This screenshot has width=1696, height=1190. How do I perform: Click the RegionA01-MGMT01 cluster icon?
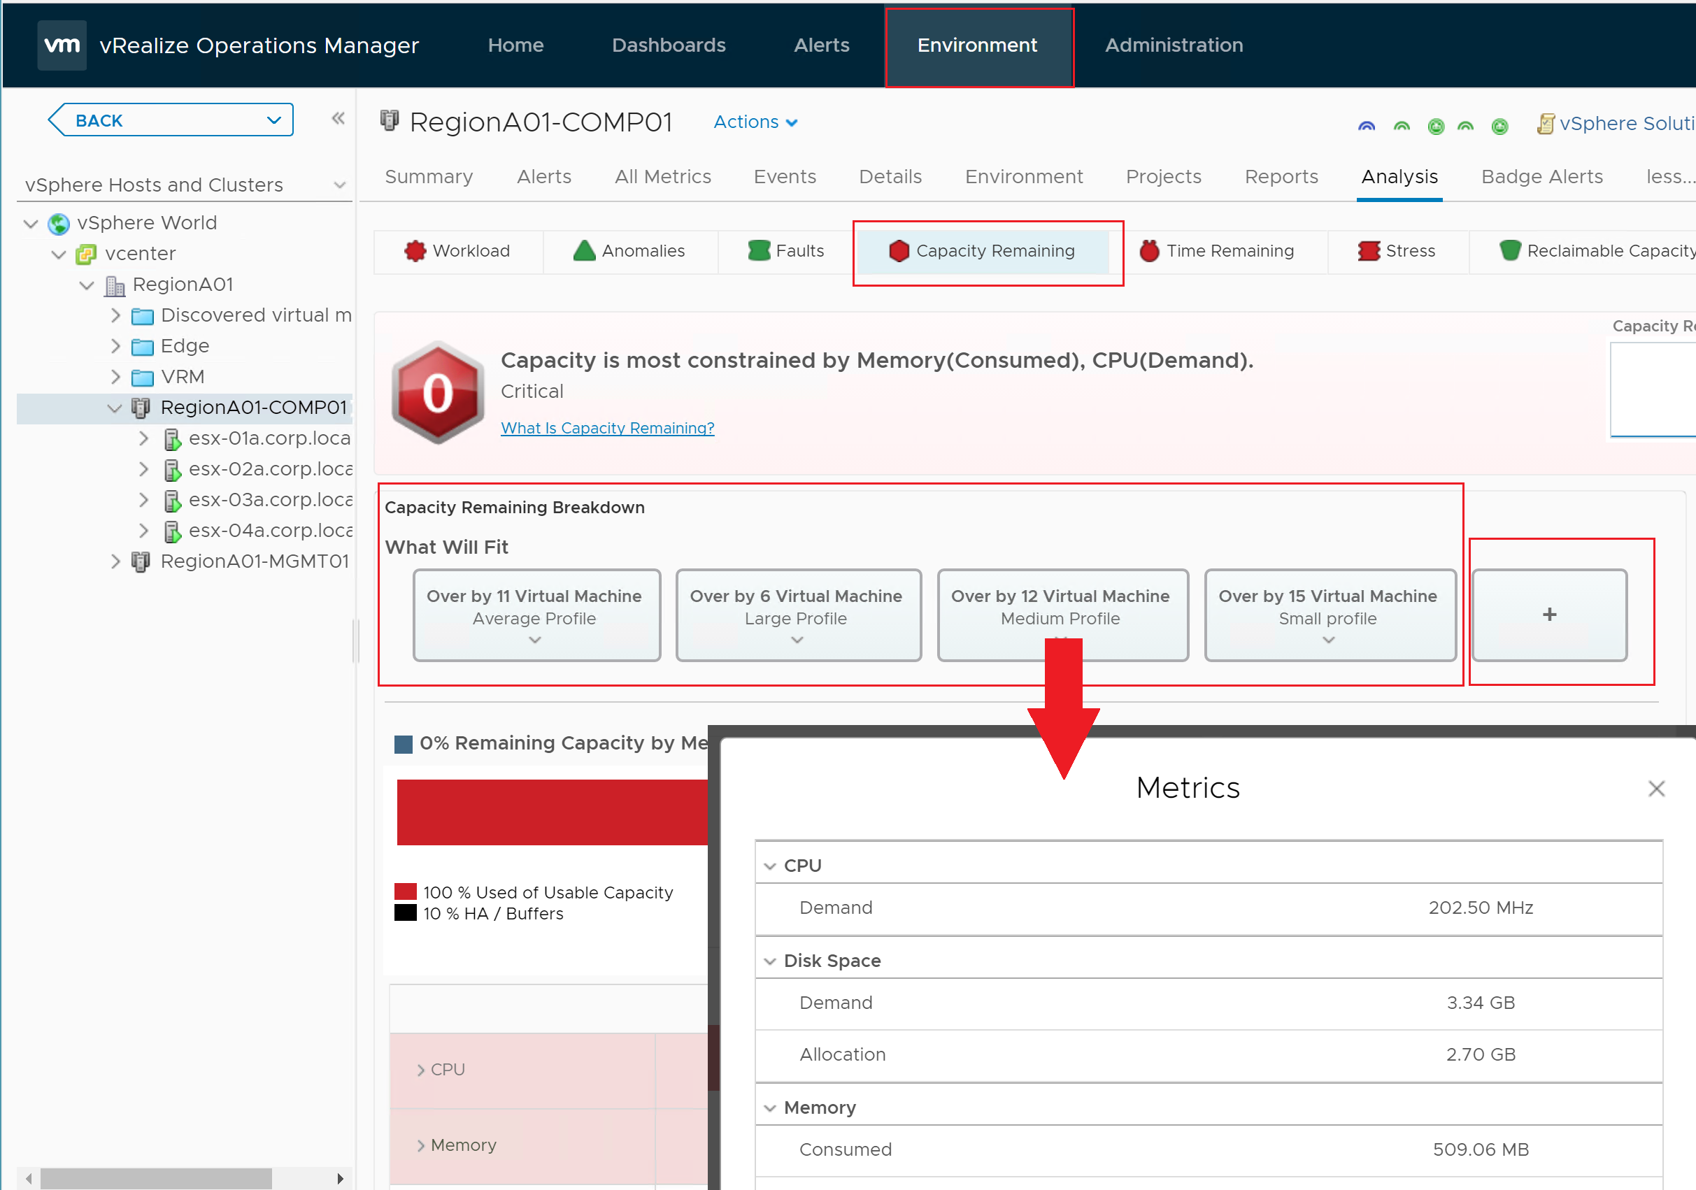point(141,562)
